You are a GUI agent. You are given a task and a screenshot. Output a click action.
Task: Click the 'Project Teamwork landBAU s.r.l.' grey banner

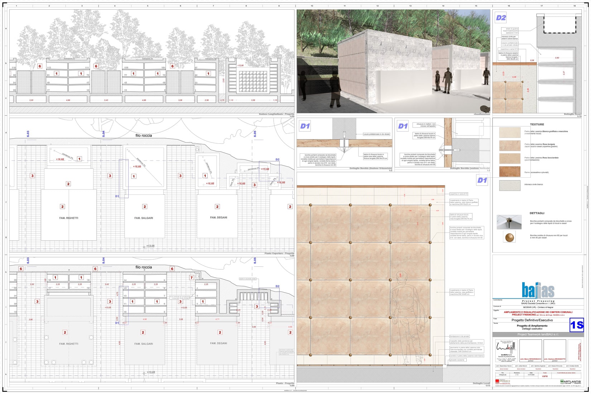point(538,334)
